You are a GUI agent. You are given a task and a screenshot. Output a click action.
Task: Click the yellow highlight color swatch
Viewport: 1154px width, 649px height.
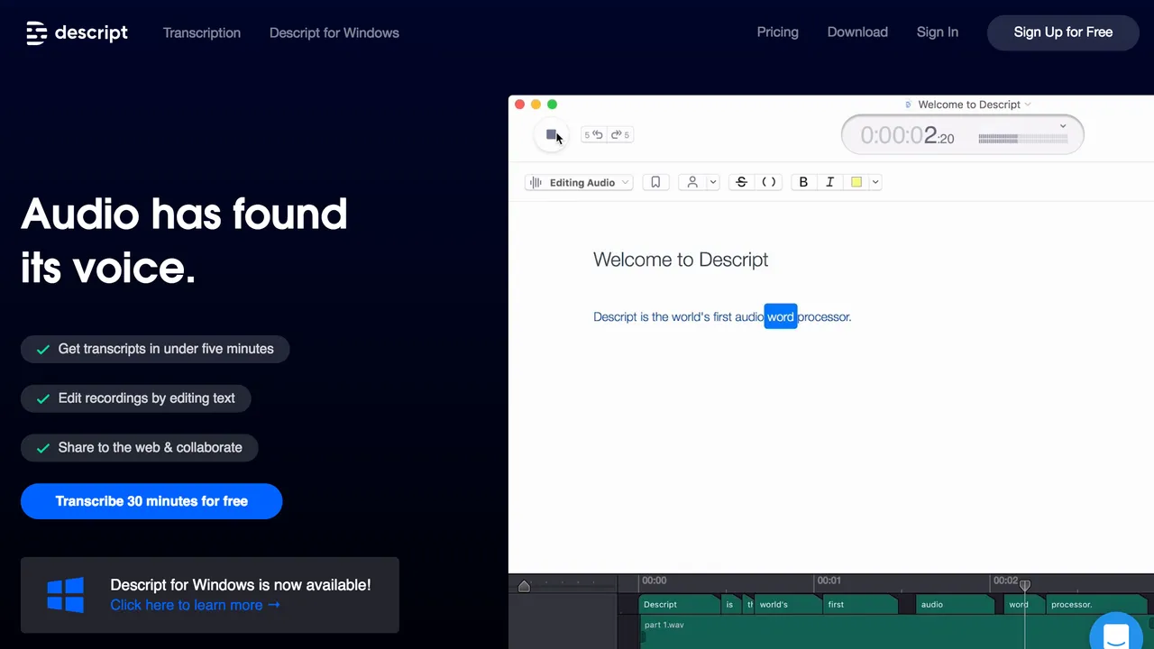point(856,182)
